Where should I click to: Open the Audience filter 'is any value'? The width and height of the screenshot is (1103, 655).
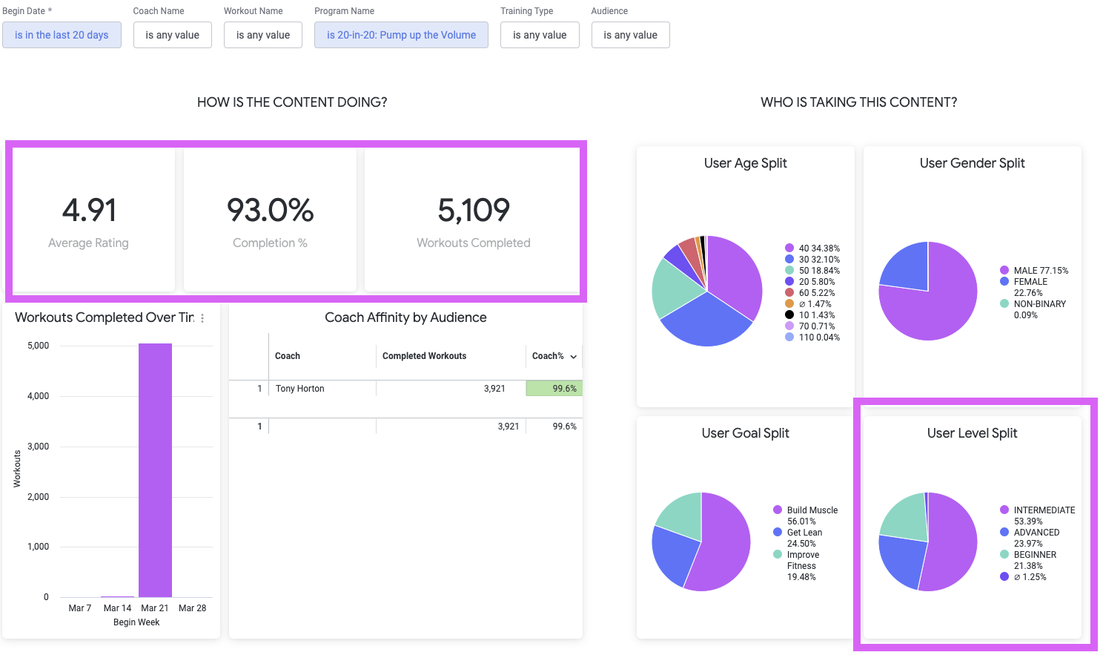631,35
